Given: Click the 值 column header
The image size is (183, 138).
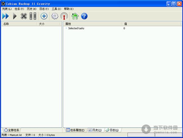Looking at the screenshot, I should [152, 24].
